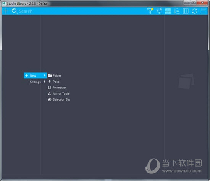
Task: Create a new Pose item
Action: [59, 82]
